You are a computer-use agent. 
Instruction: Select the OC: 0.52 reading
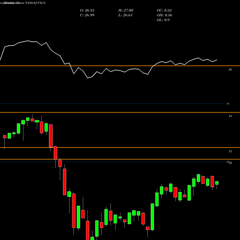click(164, 11)
